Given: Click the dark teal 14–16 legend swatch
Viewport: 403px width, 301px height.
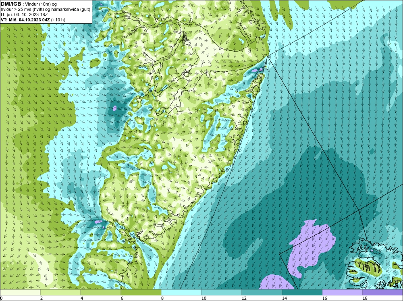Looking at the screenshot, I should click(x=302, y=293).
